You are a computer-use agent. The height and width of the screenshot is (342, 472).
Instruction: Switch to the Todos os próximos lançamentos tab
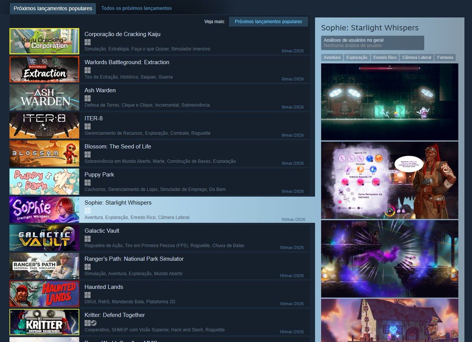pyautogui.click(x=136, y=8)
